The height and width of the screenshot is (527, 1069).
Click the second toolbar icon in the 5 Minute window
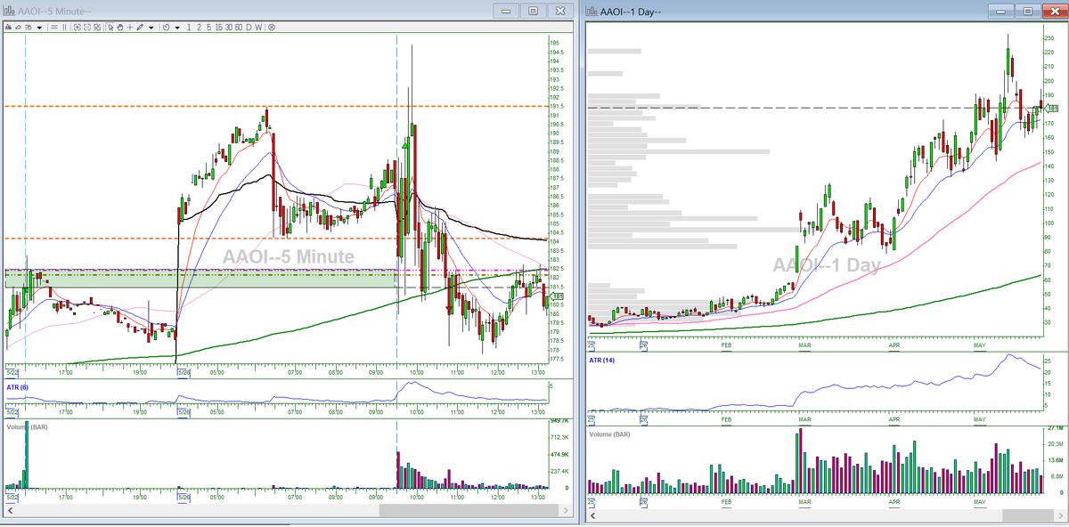click(x=19, y=28)
